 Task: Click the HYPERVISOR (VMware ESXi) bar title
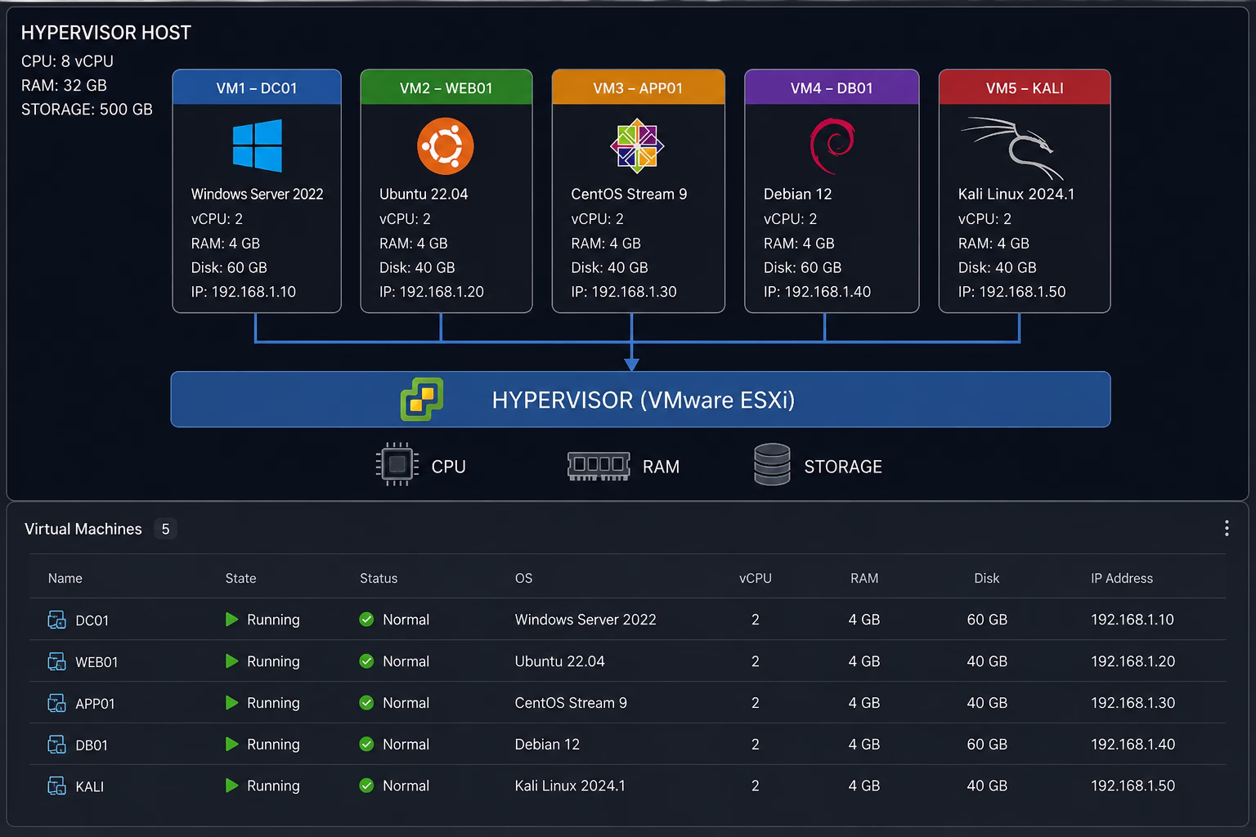(644, 400)
